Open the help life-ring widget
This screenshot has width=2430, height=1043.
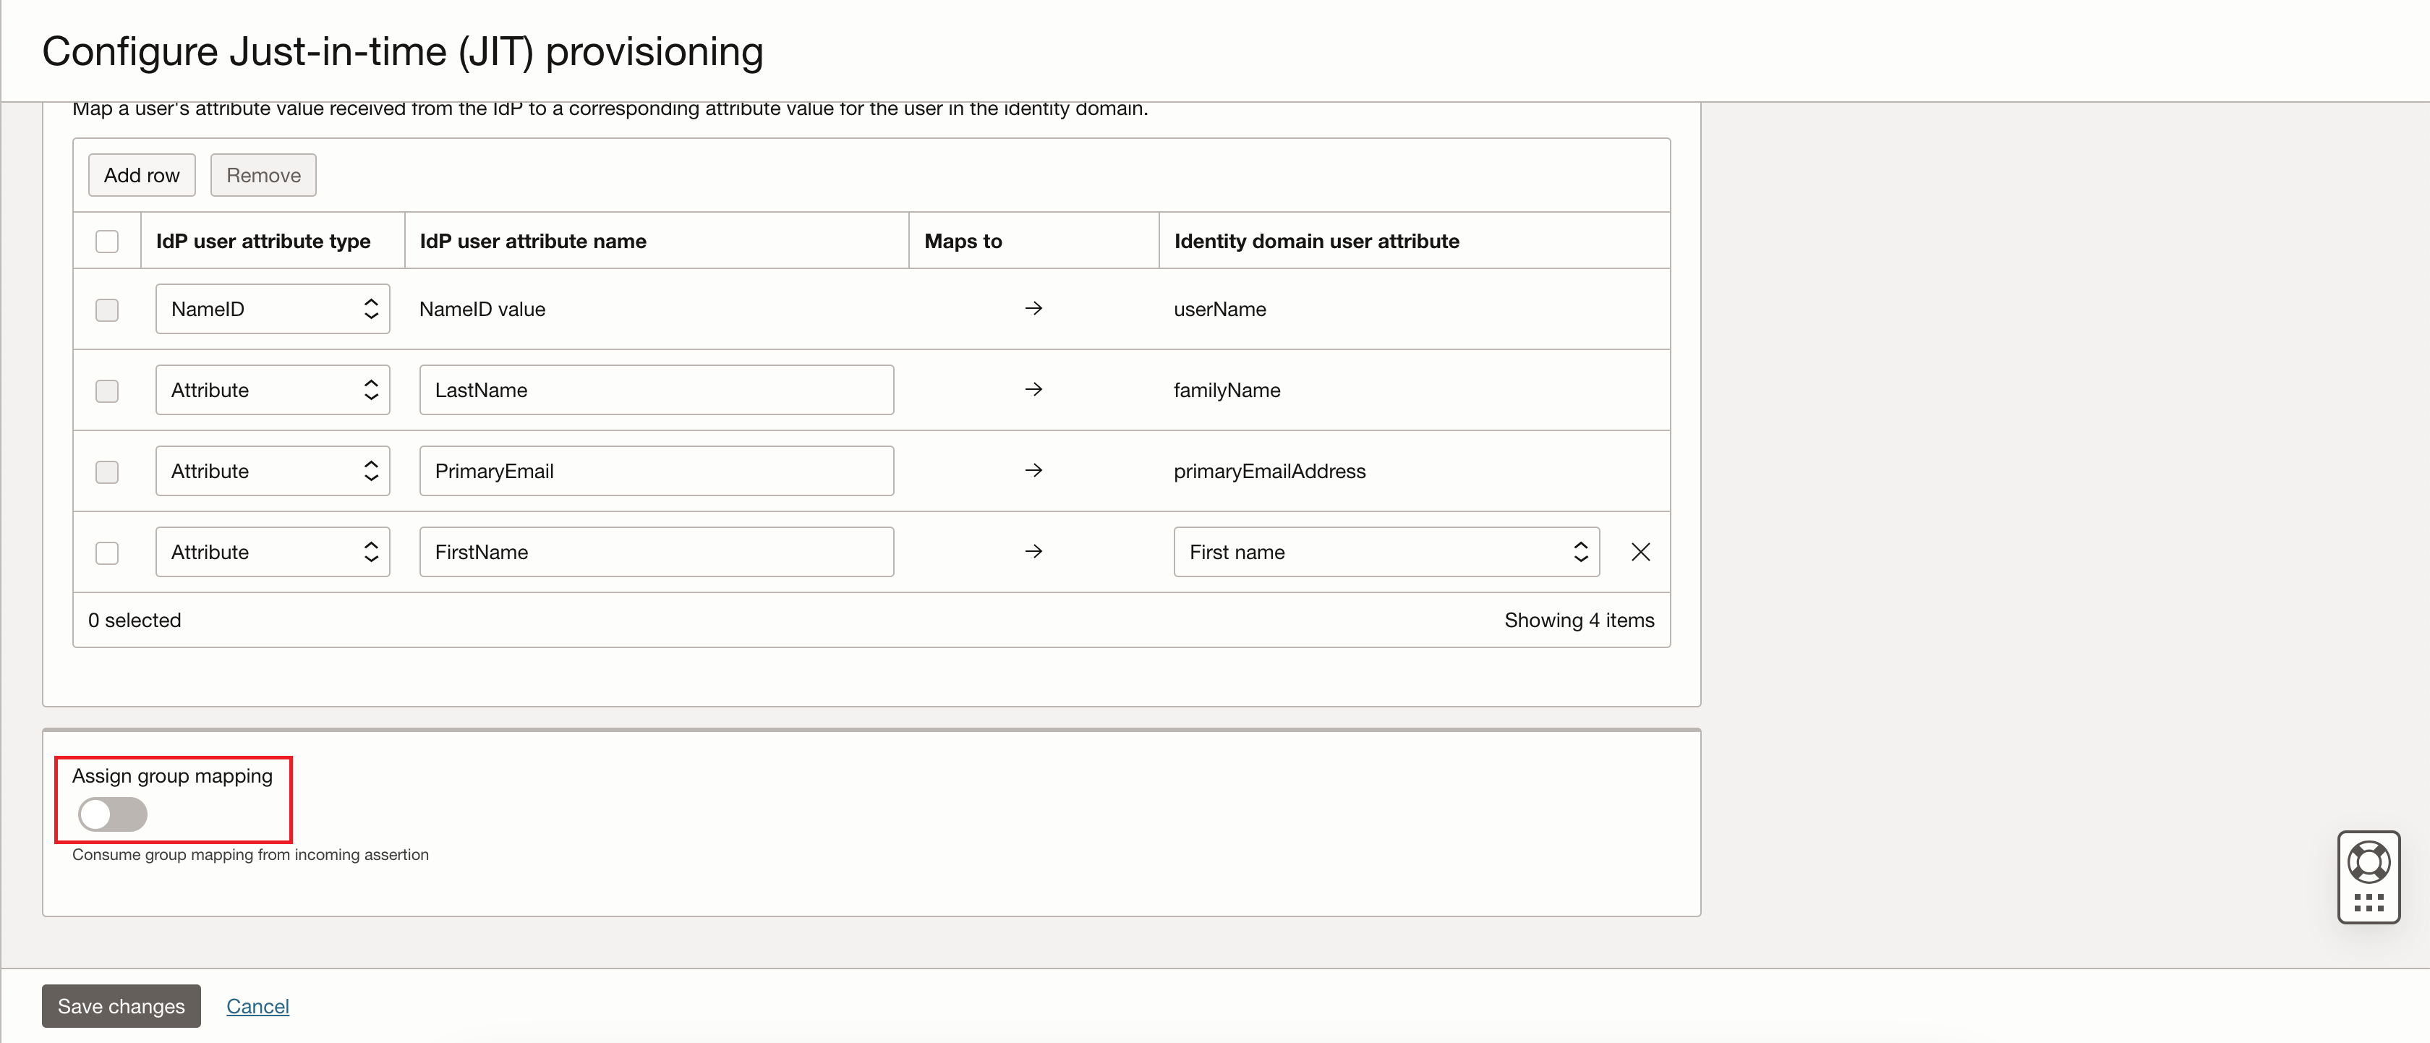pos(2369,861)
